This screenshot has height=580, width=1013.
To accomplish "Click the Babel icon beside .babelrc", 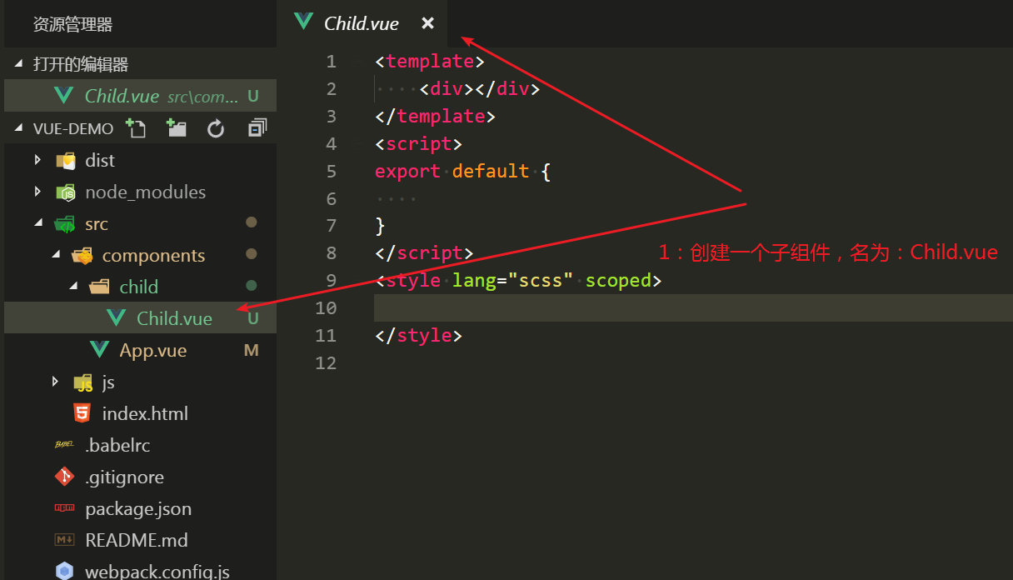I will 65,445.
